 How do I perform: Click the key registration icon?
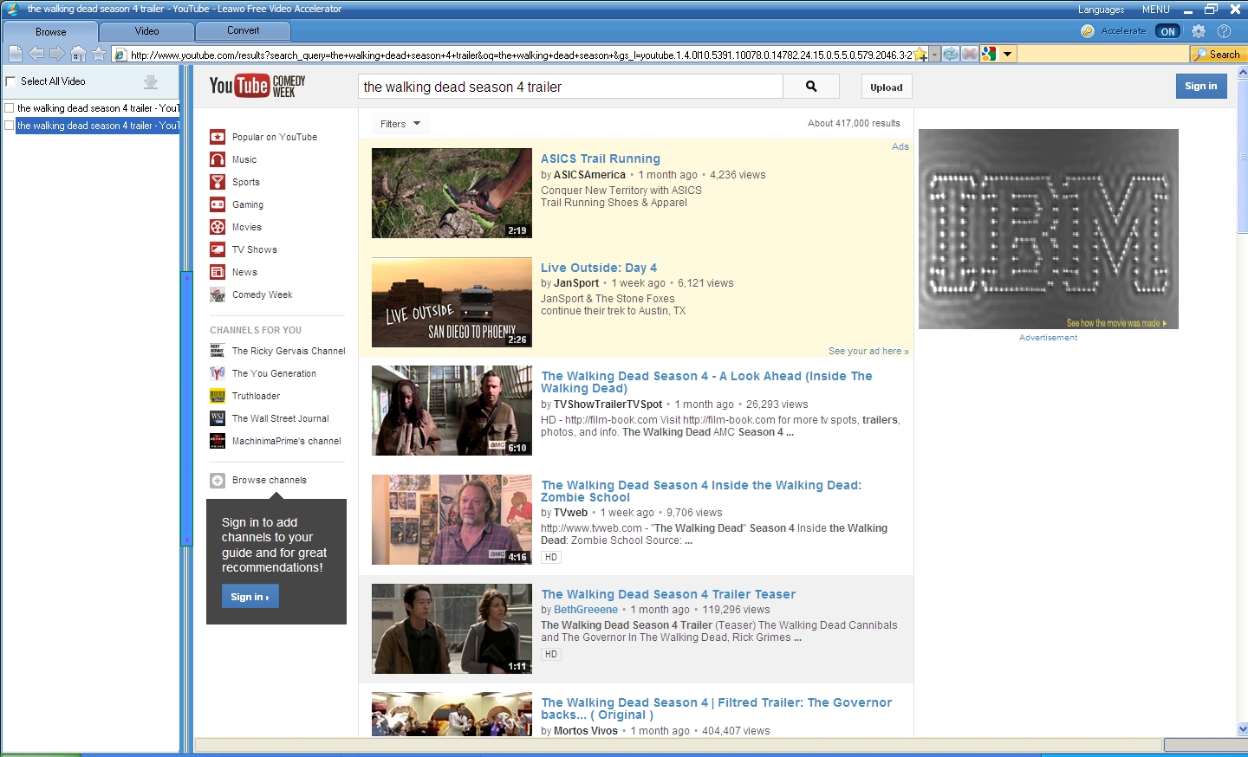click(1087, 31)
